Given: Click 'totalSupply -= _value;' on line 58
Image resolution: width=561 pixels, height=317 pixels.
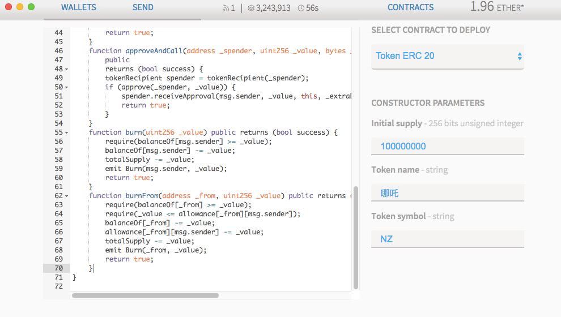Looking at the screenshot, I should (x=150, y=160).
